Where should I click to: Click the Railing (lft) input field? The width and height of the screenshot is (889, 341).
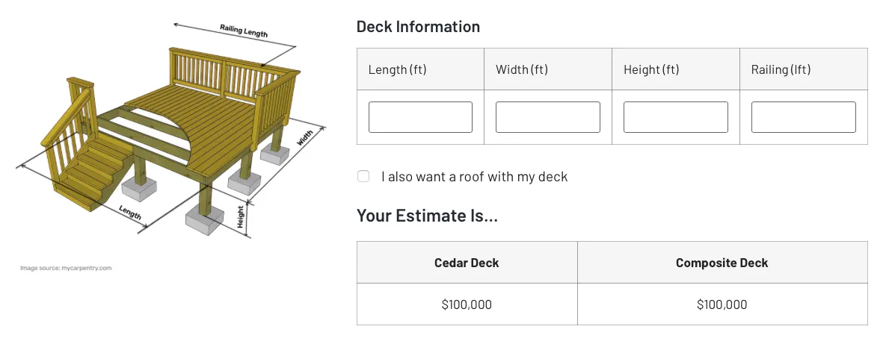coord(803,117)
